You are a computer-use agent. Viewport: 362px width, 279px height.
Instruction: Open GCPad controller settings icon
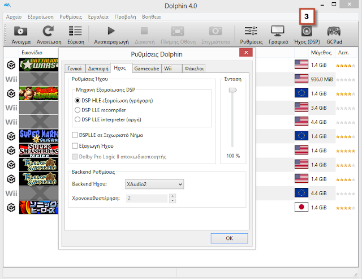click(x=334, y=31)
